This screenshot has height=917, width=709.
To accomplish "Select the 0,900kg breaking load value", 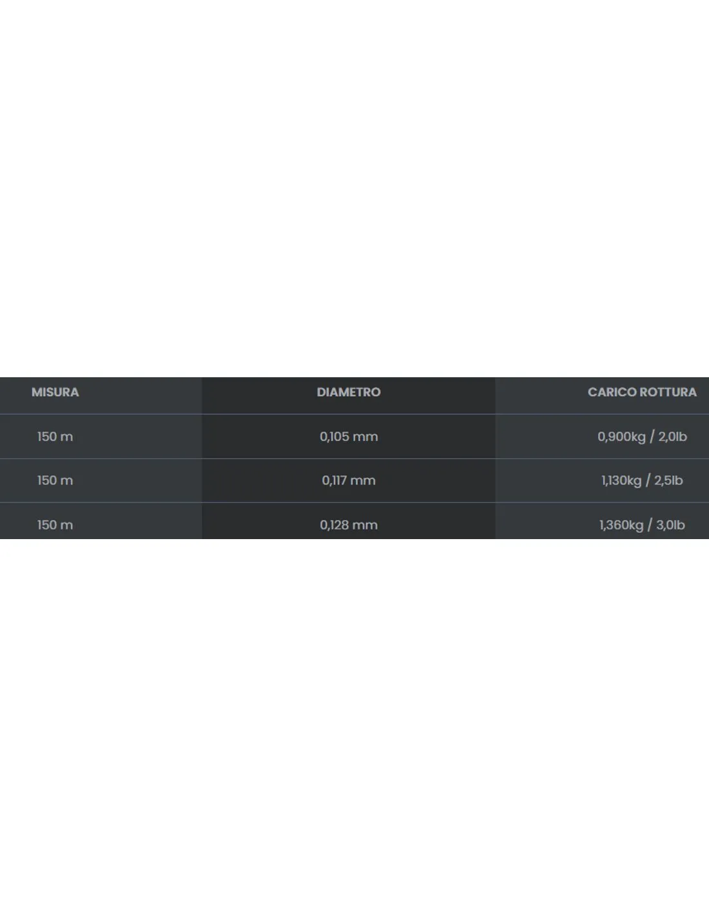I will (621, 437).
